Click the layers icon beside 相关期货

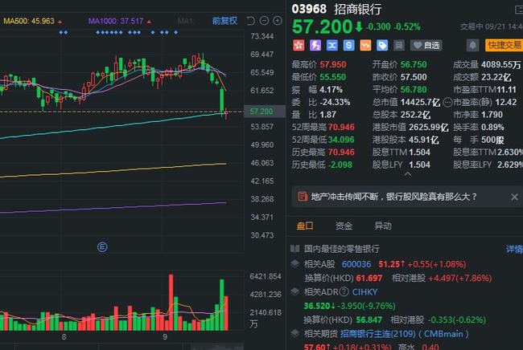coord(294,333)
